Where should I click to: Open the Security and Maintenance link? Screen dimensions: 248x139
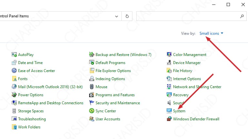click(118, 103)
